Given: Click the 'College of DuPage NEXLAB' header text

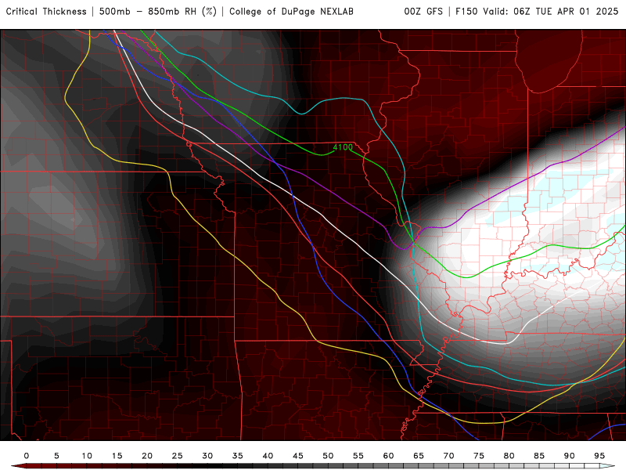Looking at the screenshot, I should pos(291,12).
